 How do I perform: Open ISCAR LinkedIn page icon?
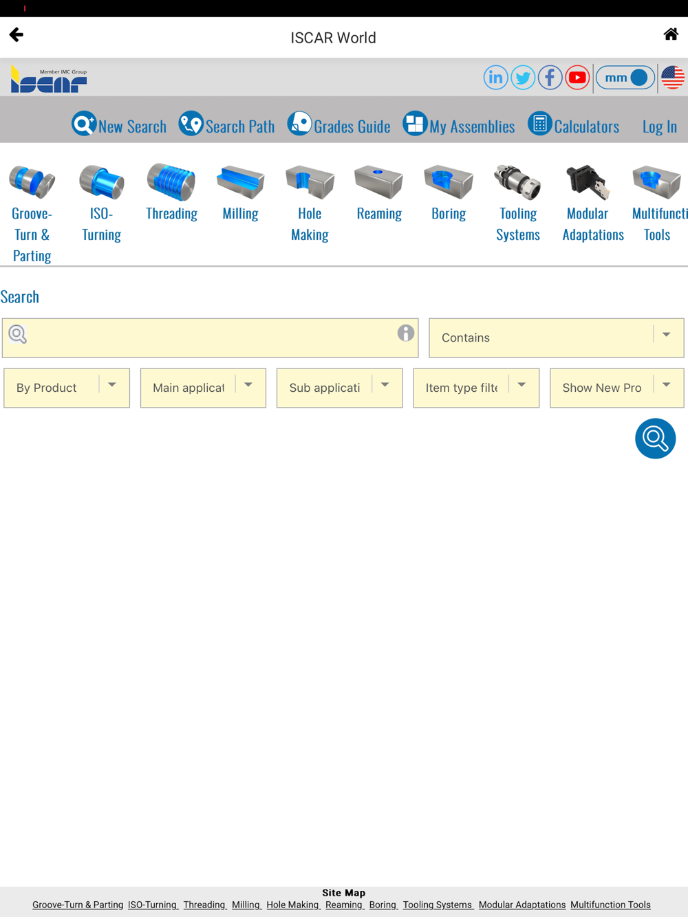[495, 78]
